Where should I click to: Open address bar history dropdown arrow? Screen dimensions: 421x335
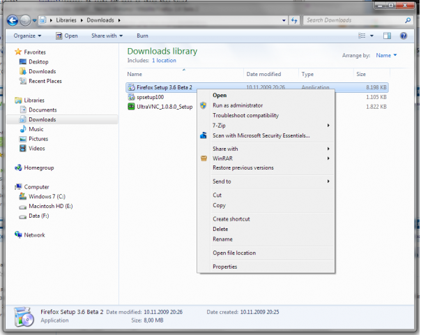(x=284, y=20)
